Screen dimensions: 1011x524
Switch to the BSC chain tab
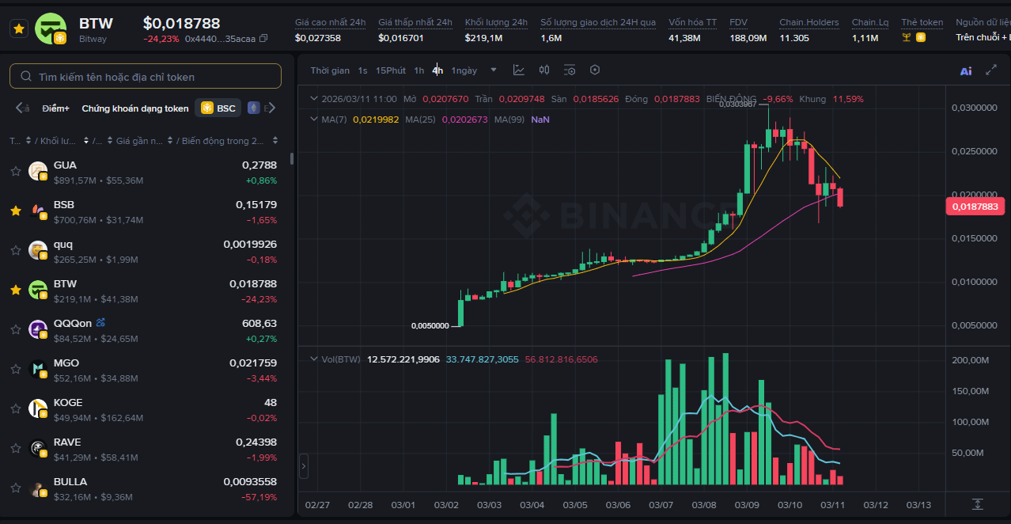click(x=218, y=108)
